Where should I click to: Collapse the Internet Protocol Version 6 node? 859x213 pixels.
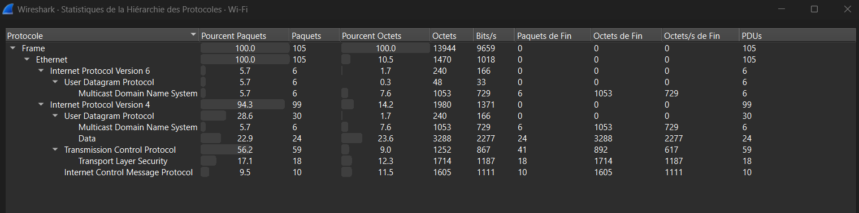pyautogui.click(x=41, y=71)
